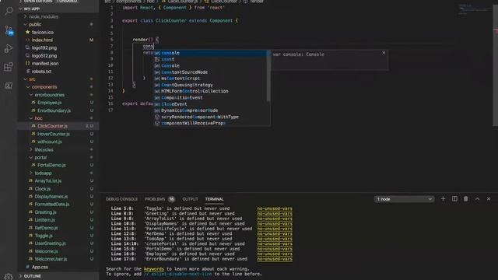Screen dimensions: 498x280
Task: Choose 'ConstantSourceNode' suggestion
Action: (x=210, y=72)
